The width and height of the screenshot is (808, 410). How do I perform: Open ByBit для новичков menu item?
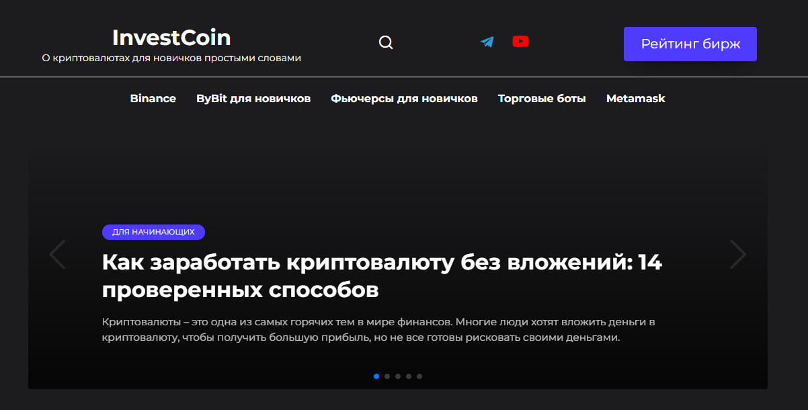(x=253, y=99)
